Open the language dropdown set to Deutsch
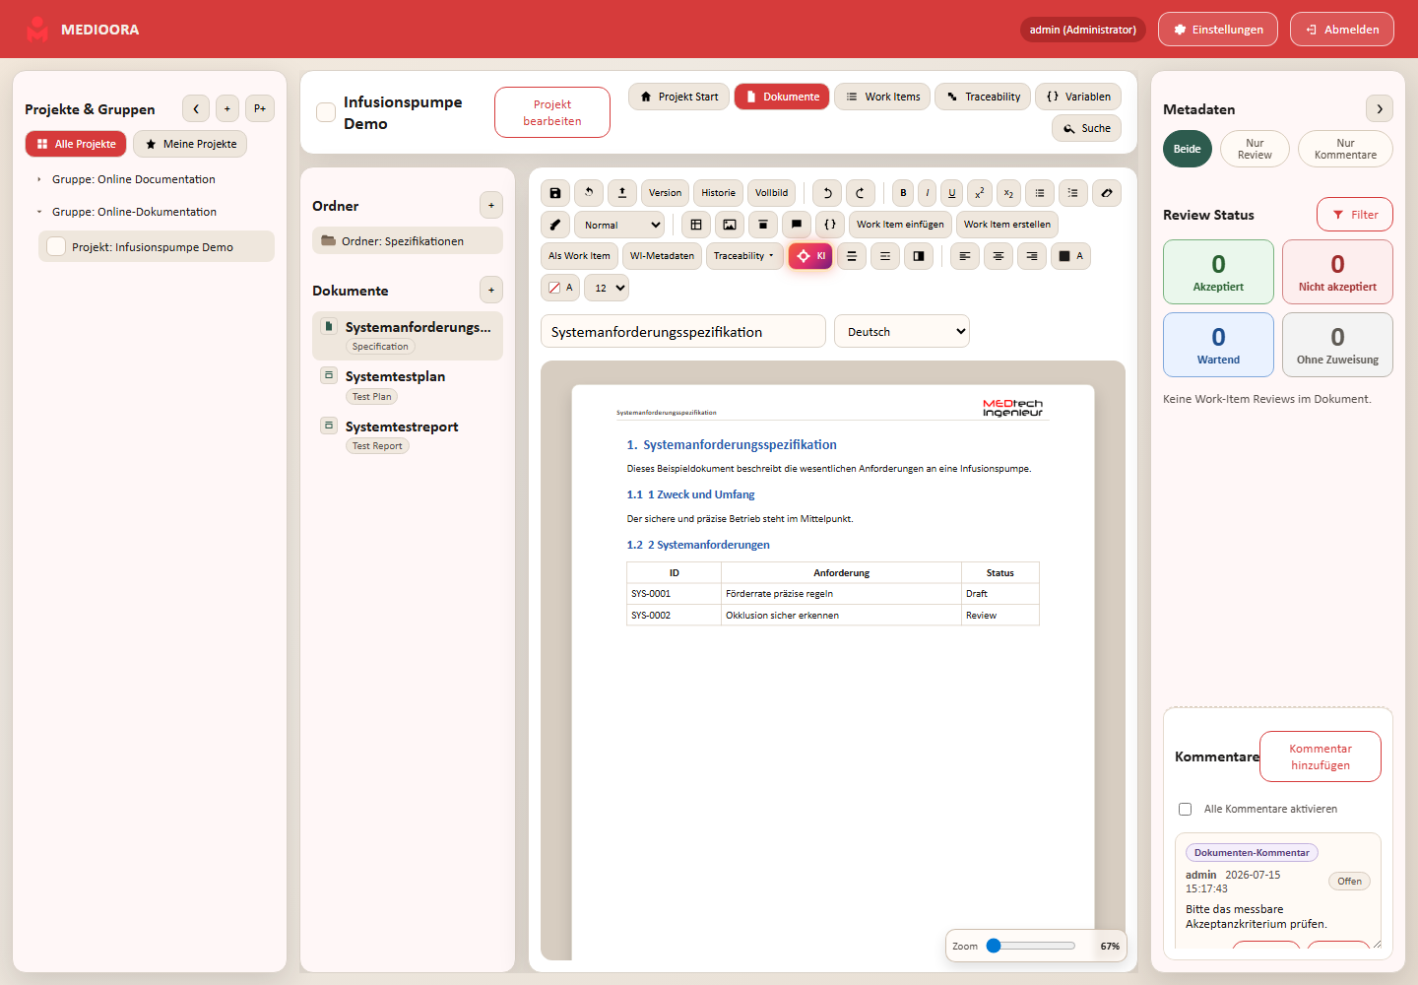Screen dimensions: 1418x985 (902, 332)
